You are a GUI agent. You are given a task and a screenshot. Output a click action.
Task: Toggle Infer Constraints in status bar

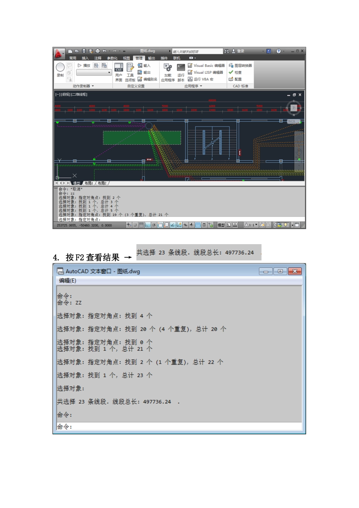pyautogui.click(x=128, y=225)
